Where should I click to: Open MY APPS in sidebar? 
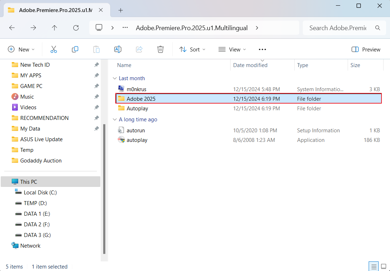click(31, 75)
